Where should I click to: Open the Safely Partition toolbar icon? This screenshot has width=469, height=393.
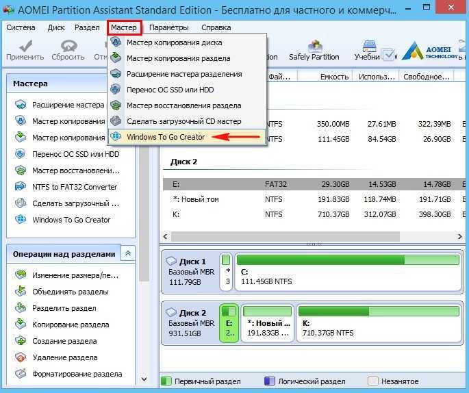(315, 45)
